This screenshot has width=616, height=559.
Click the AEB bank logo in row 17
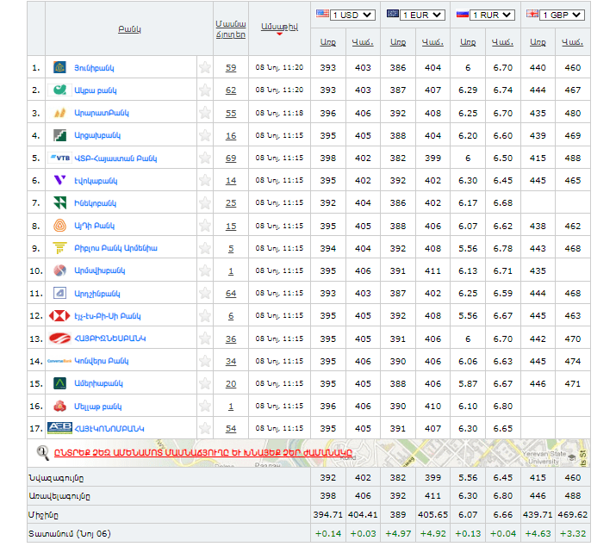tap(59, 427)
